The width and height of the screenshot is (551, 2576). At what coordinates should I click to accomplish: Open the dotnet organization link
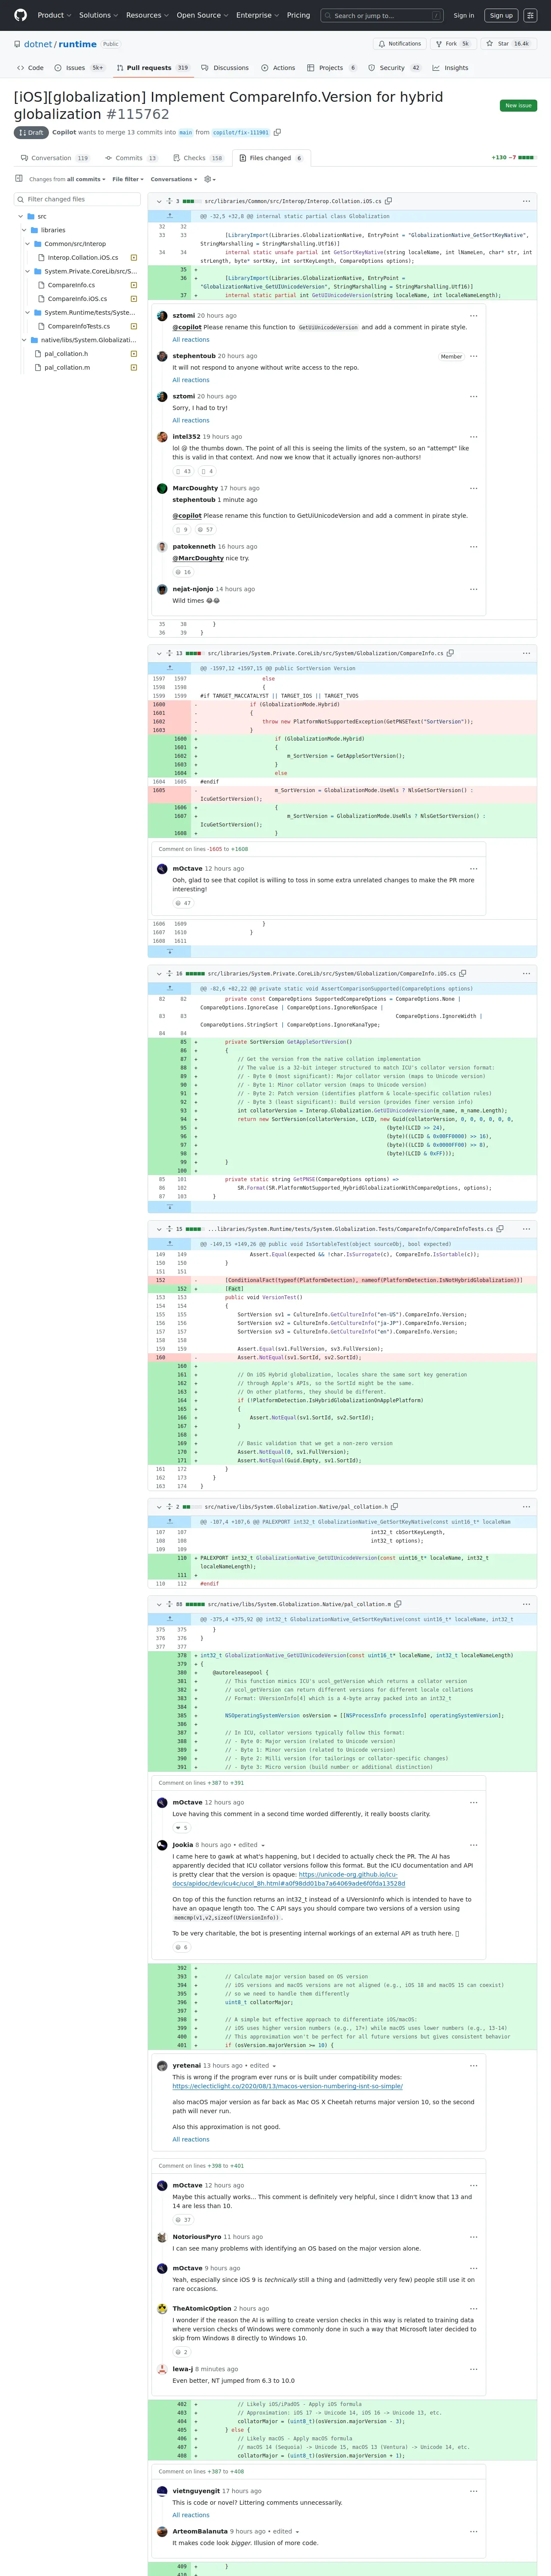39,44
